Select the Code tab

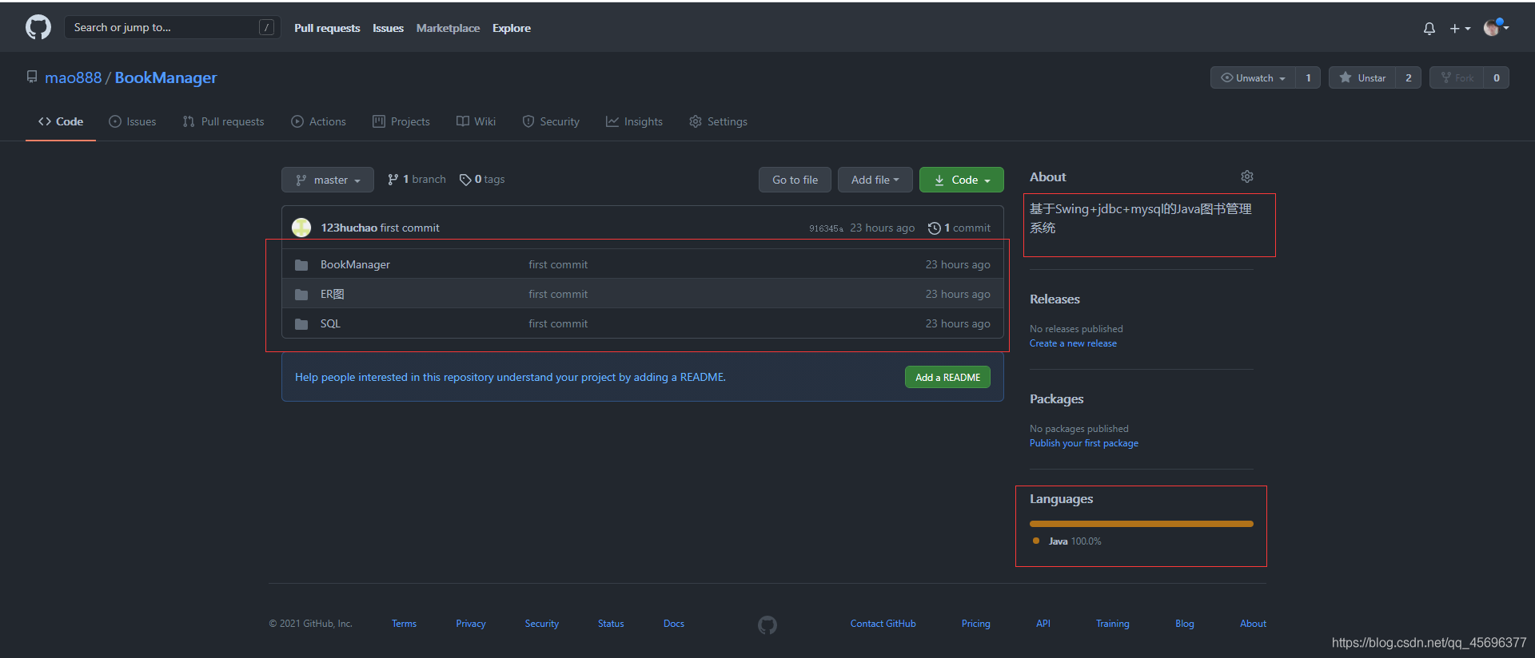61,121
